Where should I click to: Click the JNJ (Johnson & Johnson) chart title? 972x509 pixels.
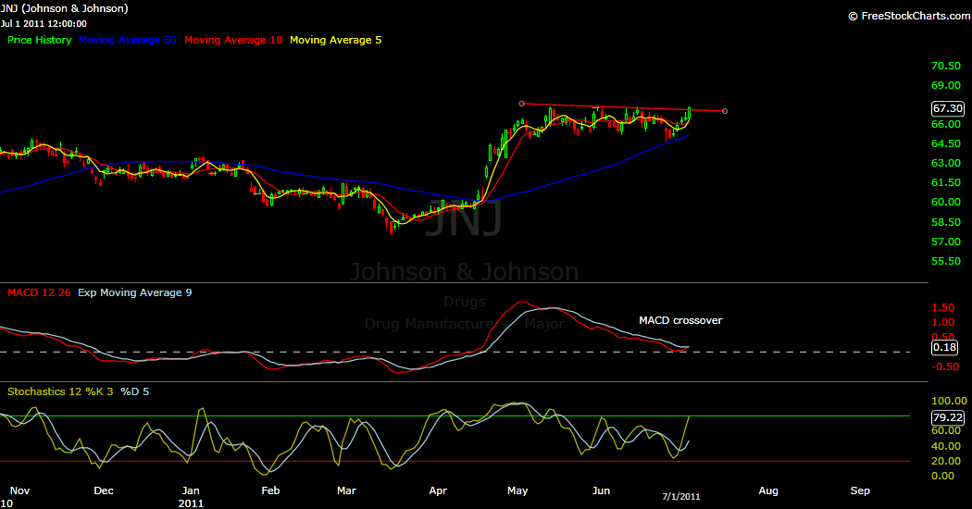(x=65, y=8)
